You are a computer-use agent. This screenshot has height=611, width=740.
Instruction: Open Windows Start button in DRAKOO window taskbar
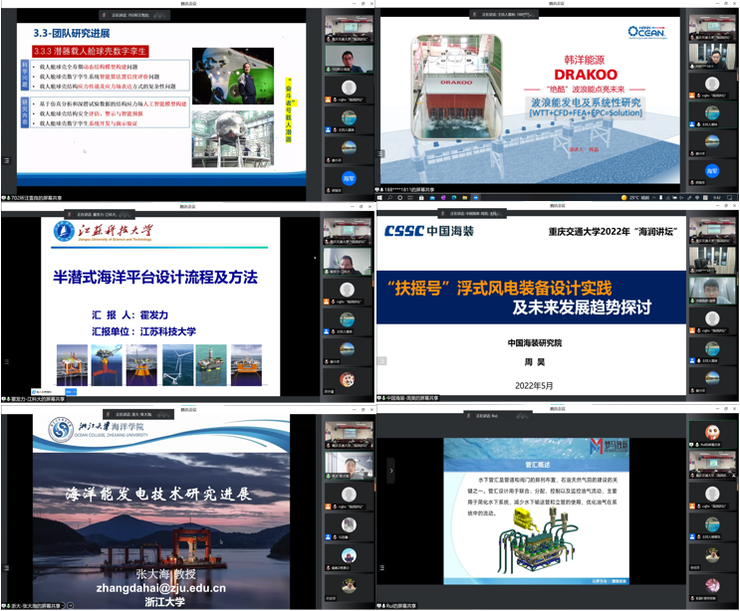point(381,197)
